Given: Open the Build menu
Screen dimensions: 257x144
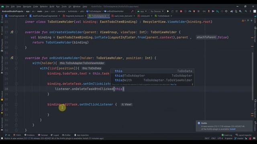Looking at the screenshot, I should (x=52, y=6).
